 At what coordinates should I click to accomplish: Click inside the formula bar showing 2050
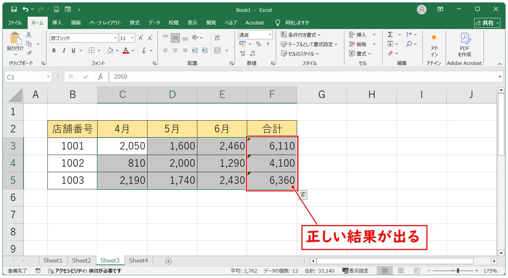[299, 76]
